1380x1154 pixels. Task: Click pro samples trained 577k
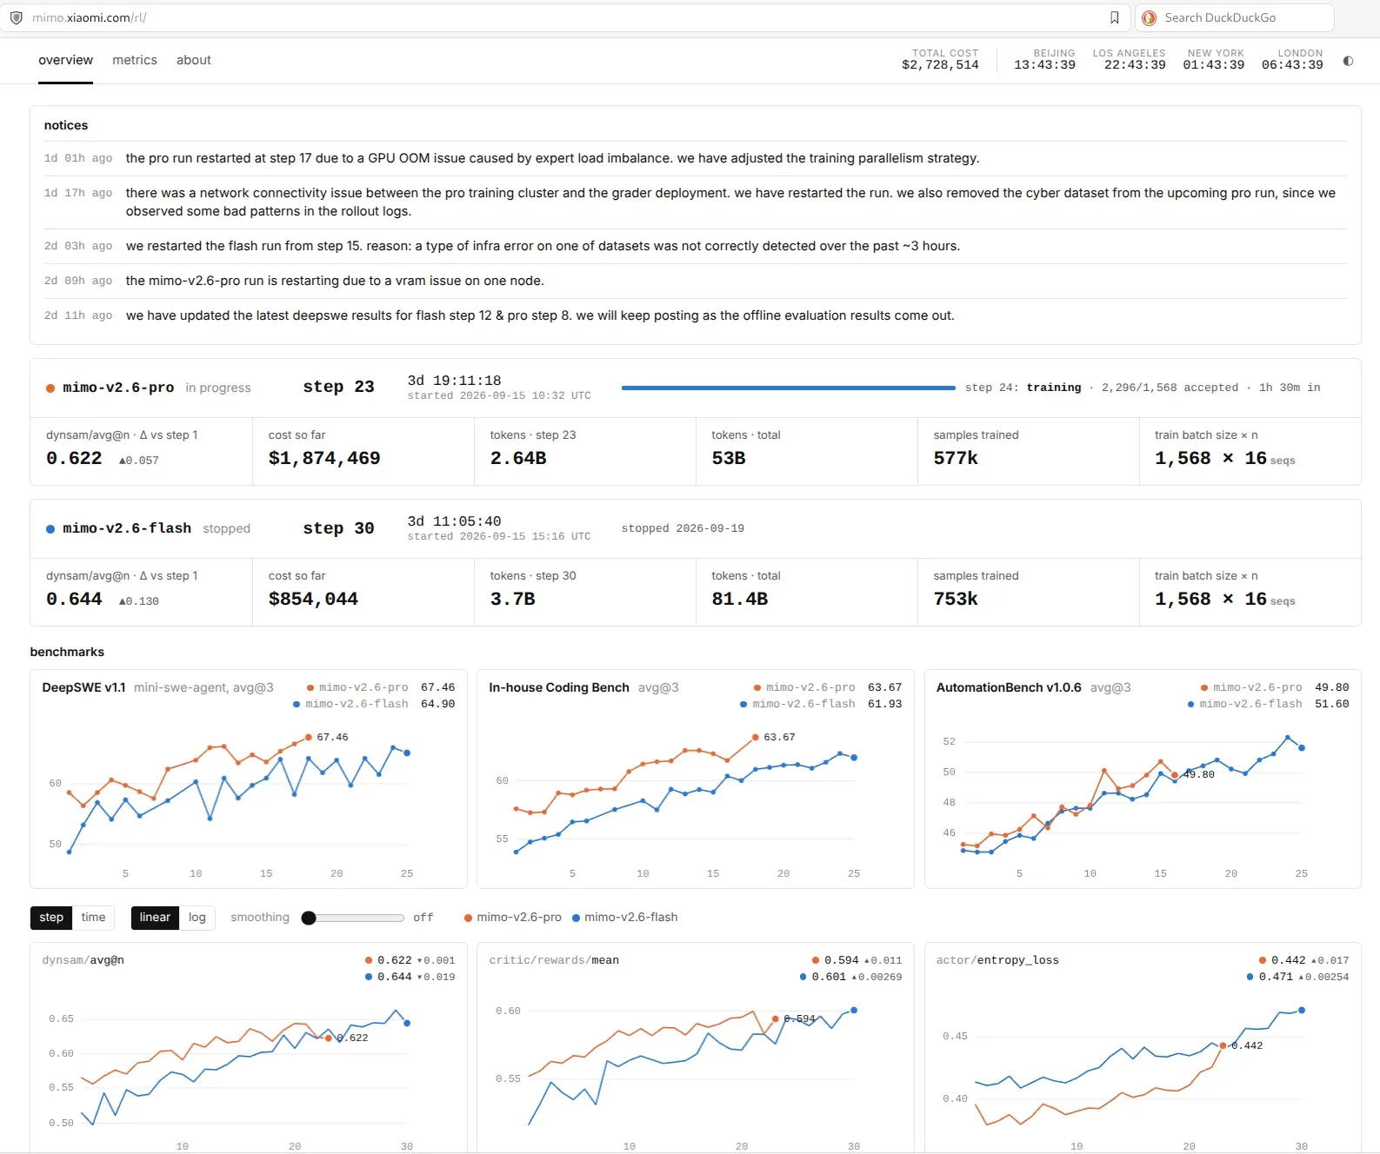pos(956,458)
